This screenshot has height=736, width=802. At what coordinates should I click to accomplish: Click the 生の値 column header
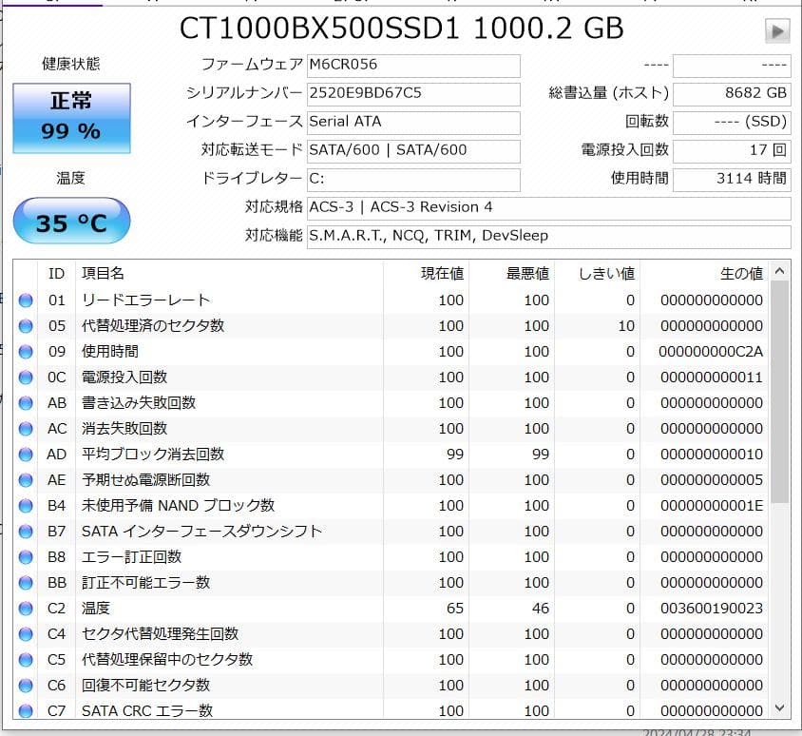point(704,273)
